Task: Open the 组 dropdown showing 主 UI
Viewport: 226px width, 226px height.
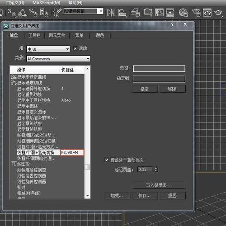Action: coord(48,49)
